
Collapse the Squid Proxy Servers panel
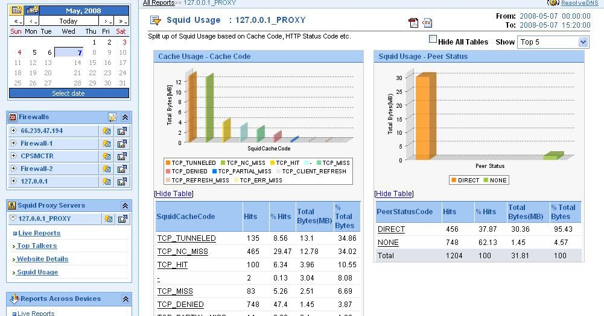pyautogui.click(x=125, y=206)
